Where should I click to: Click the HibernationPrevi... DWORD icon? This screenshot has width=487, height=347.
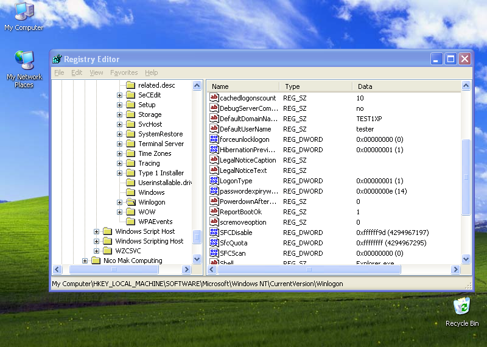tap(214, 149)
